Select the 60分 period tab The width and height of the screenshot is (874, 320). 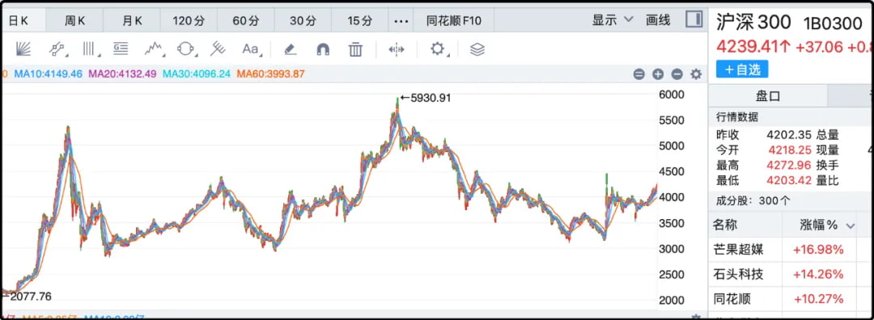(x=246, y=20)
